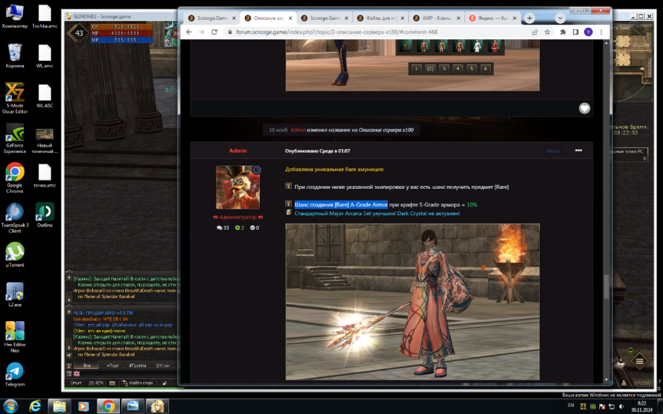Image resolution: width=663 pixels, height=414 pixels.
Task: Open the Telegram desktop shortcut
Action: 15,374
